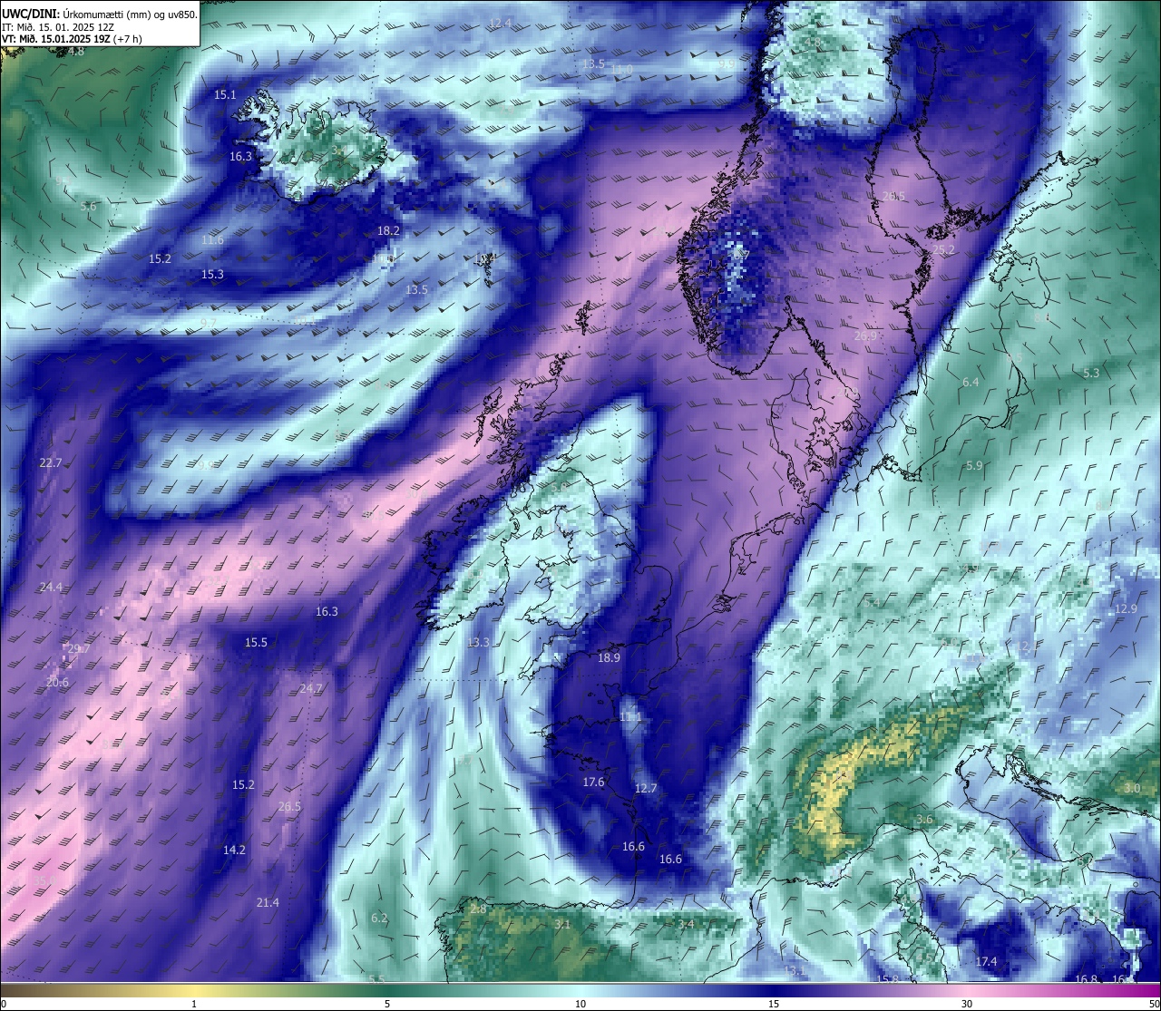Screen dimensions: 1161x1011
Task: Click the 13.3 value label
Action: pos(478,643)
